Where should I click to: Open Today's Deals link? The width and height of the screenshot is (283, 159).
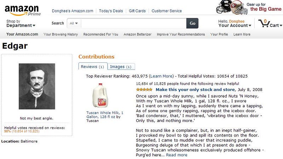tap(111, 11)
